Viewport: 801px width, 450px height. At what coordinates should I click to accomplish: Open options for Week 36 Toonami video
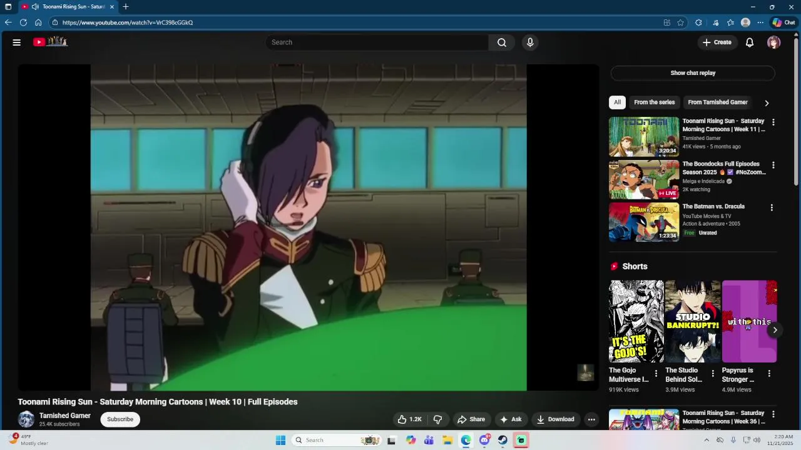tap(773, 414)
